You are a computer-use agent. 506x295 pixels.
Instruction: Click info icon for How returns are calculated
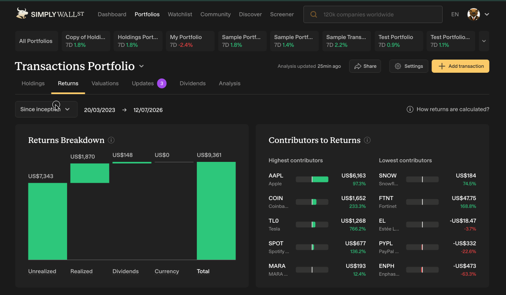coord(410,109)
